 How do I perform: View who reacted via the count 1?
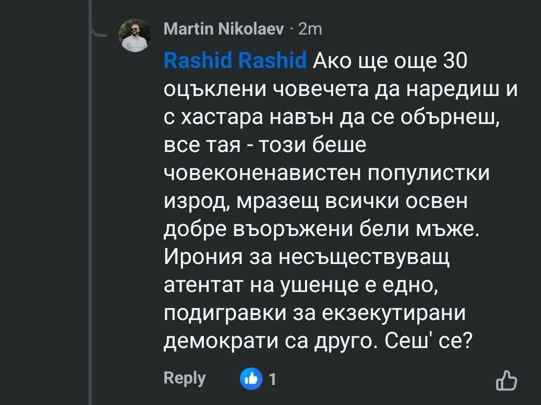273,379
